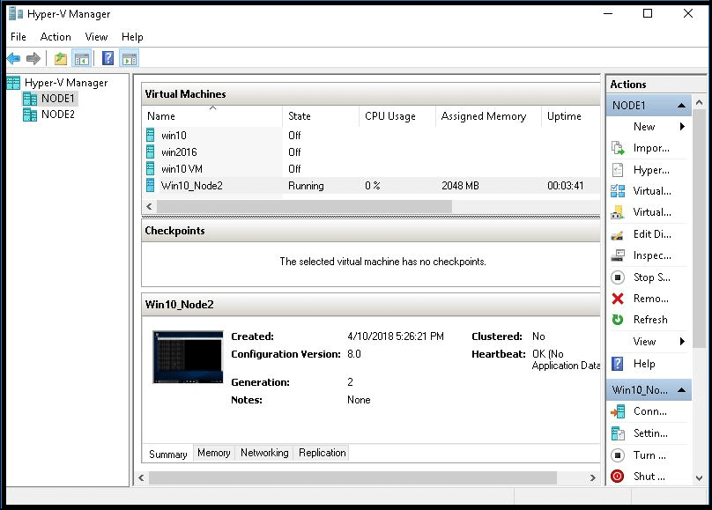Image resolution: width=712 pixels, height=510 pixels.
Task: Click the State column header
Action: coord(321,116)
